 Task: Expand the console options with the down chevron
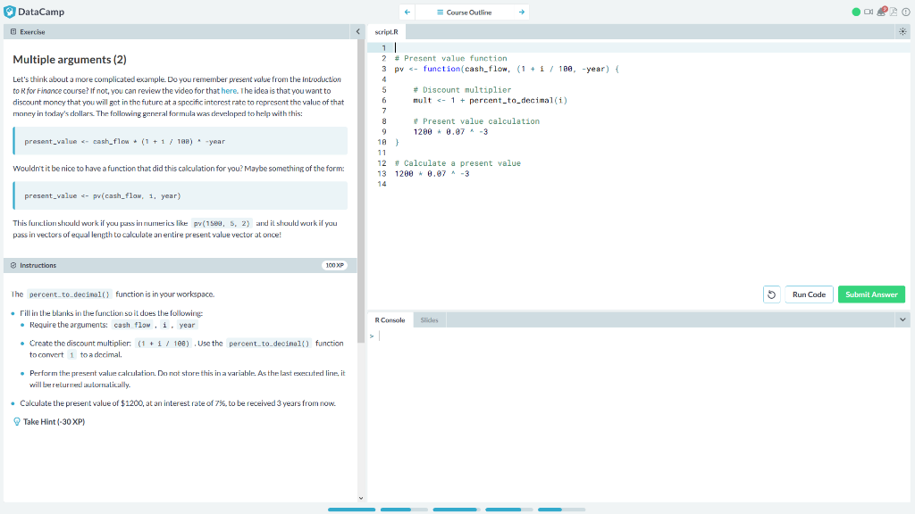(x=902, y=319)
